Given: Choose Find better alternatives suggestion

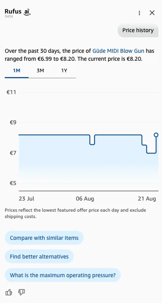Looking at the screenshot, I should 39,257.
